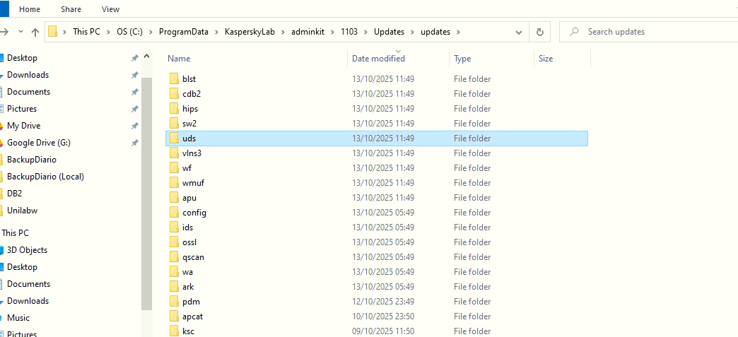The image size is (738, 337).
Task: Open the Share ribbon tab
Action: coord(71,9)
